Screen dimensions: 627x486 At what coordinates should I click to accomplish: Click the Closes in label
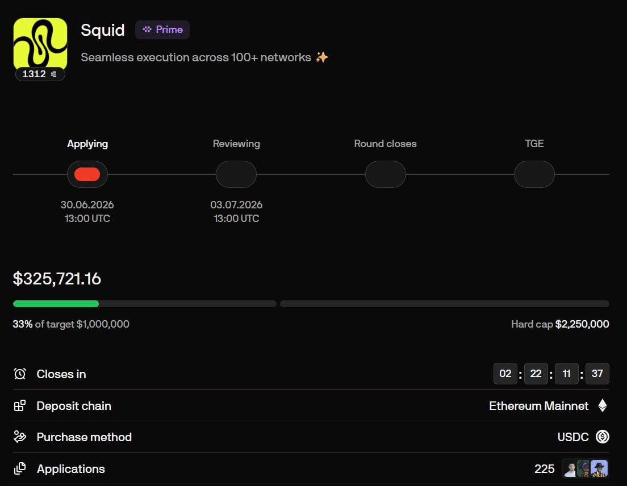[61, 374]
